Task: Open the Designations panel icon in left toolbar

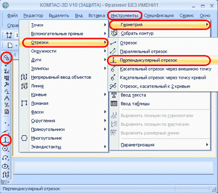Action: coord(6,71)
